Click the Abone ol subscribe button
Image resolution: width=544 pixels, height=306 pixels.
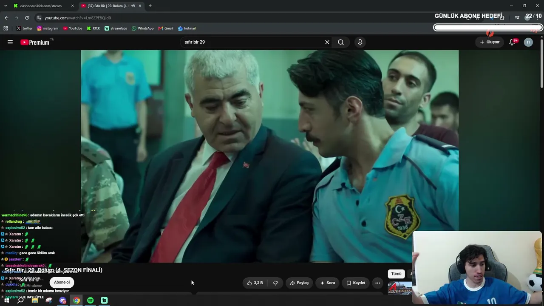62,282
